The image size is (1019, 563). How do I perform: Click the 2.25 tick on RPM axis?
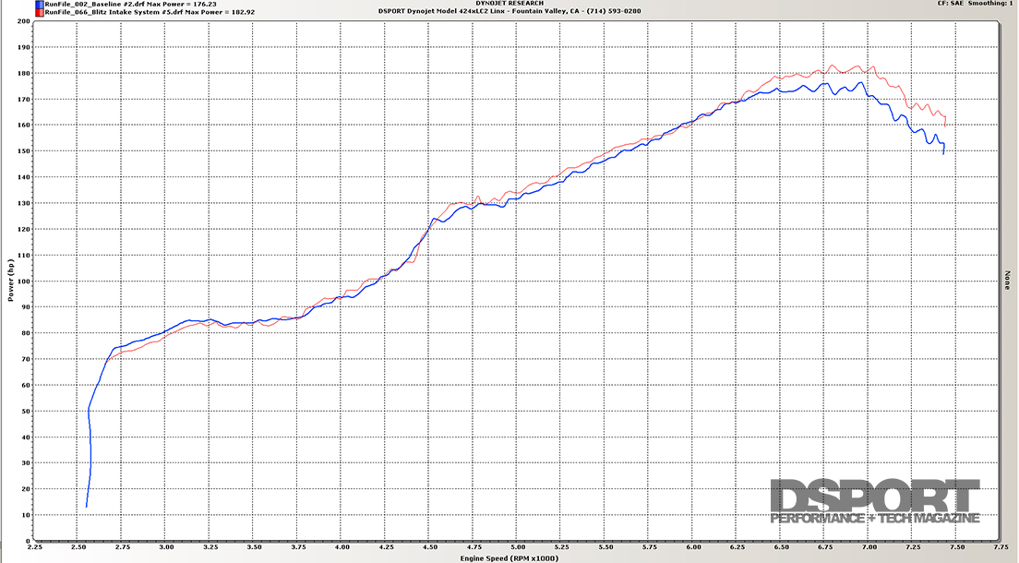33,547
